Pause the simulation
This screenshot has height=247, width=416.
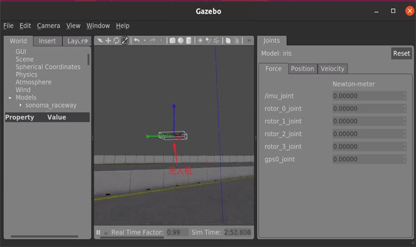click(x=98, y=233)
